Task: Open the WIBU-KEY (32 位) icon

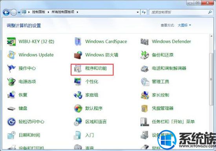Action: click(x=11, y=41)
